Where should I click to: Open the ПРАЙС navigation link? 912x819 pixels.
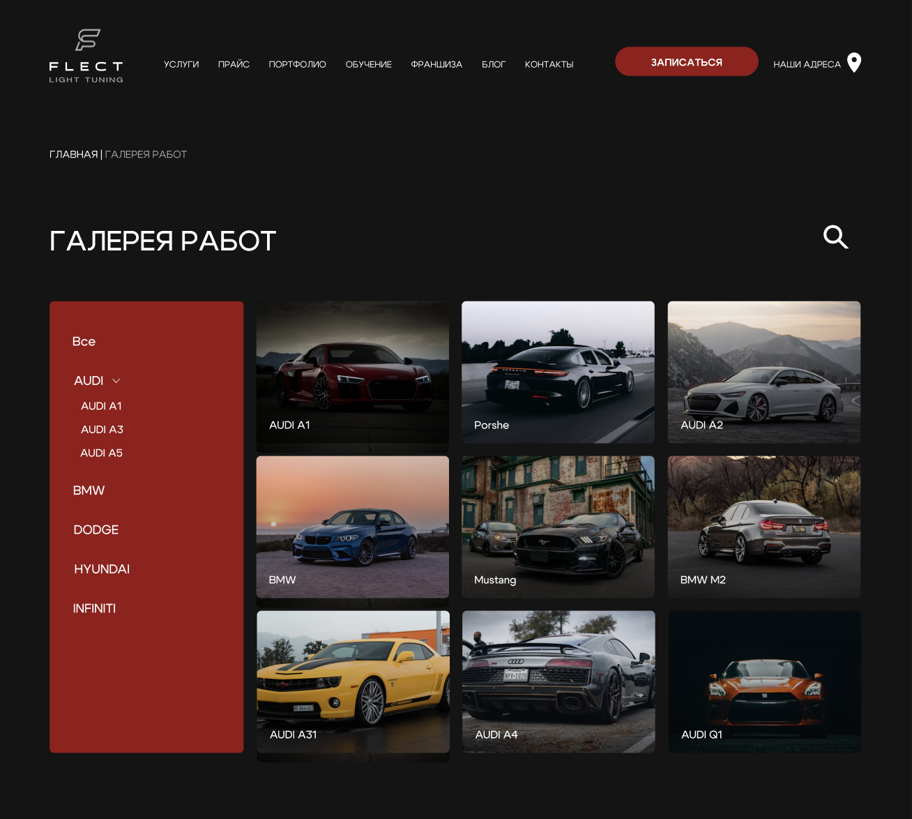coord(234,64)
